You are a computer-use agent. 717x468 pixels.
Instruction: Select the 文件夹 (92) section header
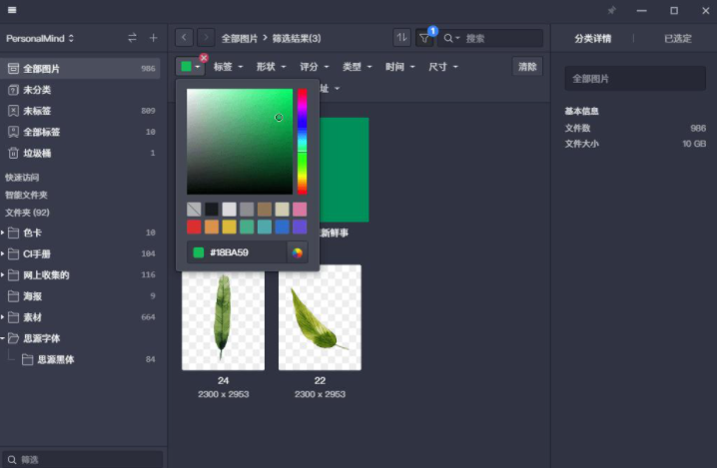tap(27, 213)
